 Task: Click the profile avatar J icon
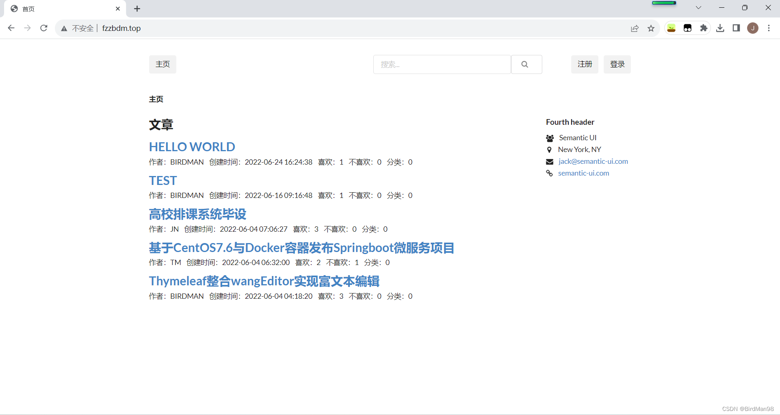(x=753, y=28)
